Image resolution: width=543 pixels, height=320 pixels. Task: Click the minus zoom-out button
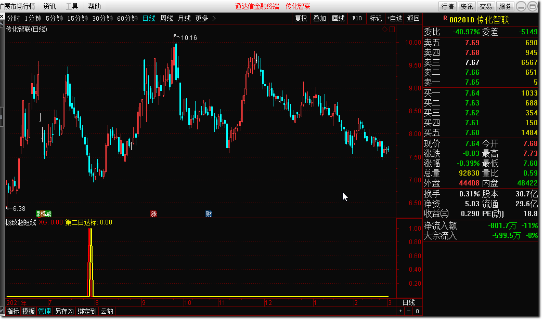tap(409, 311)
